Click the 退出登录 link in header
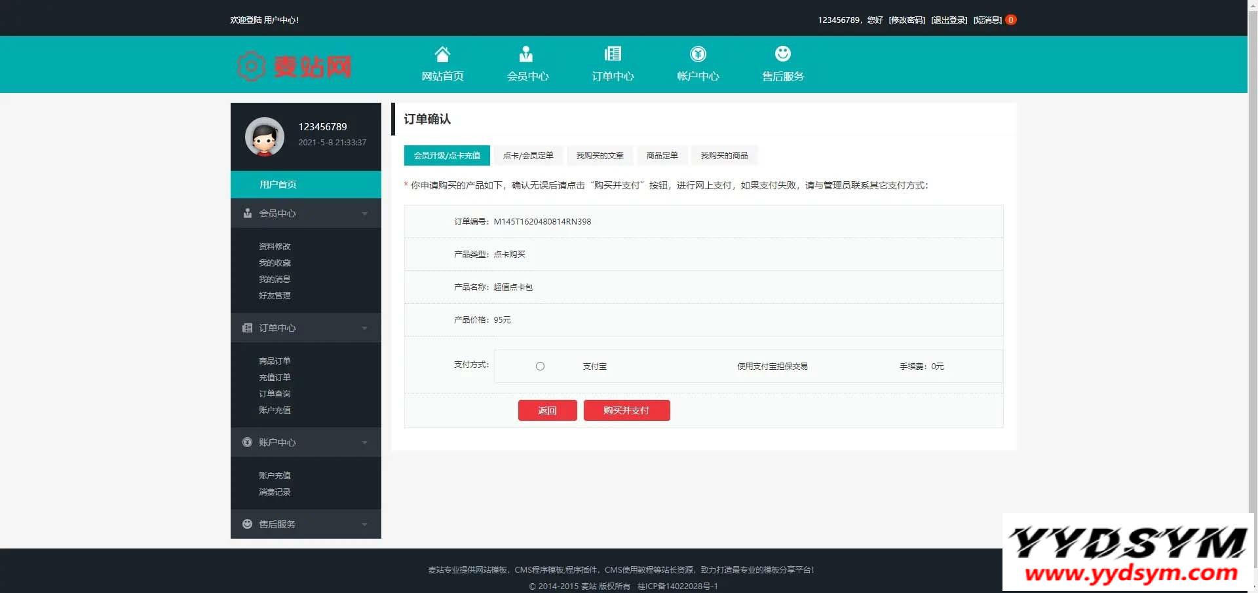 point(949,20)
